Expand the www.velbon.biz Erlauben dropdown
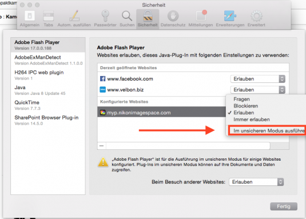 coord(257,90)
